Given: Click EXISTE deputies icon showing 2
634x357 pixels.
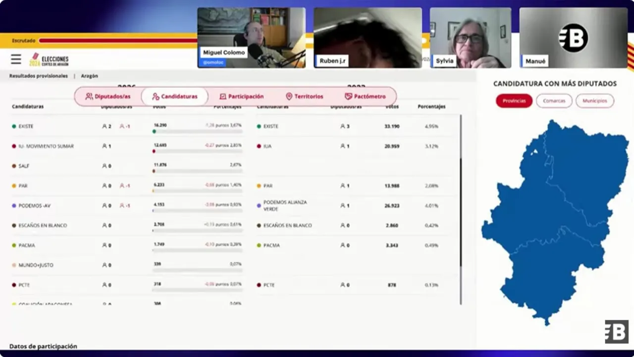Looking at the screenshot, I should tap(105, 126).
